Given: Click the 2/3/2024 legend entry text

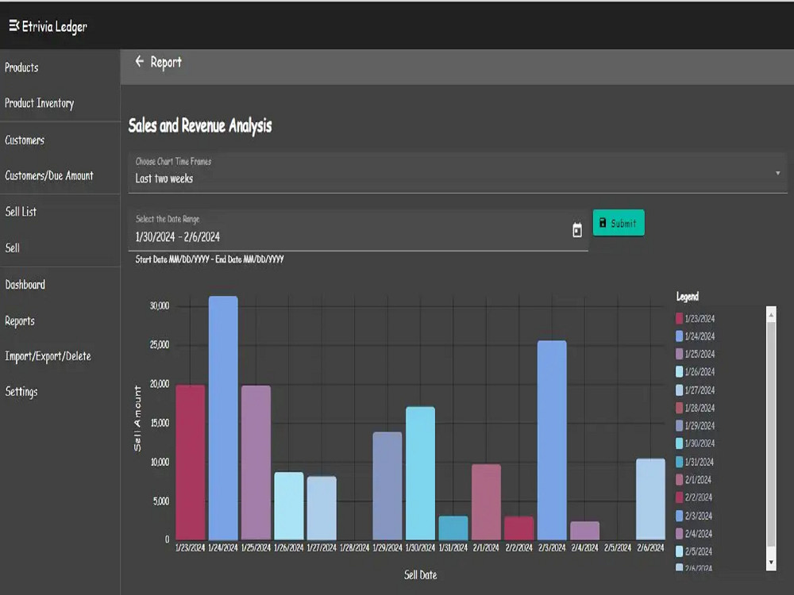Looking at the screenshot, I should [x=699, y=516].
